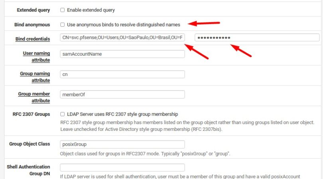Click the bind password field
Screen dimensions: 323x179
[257, 38]
